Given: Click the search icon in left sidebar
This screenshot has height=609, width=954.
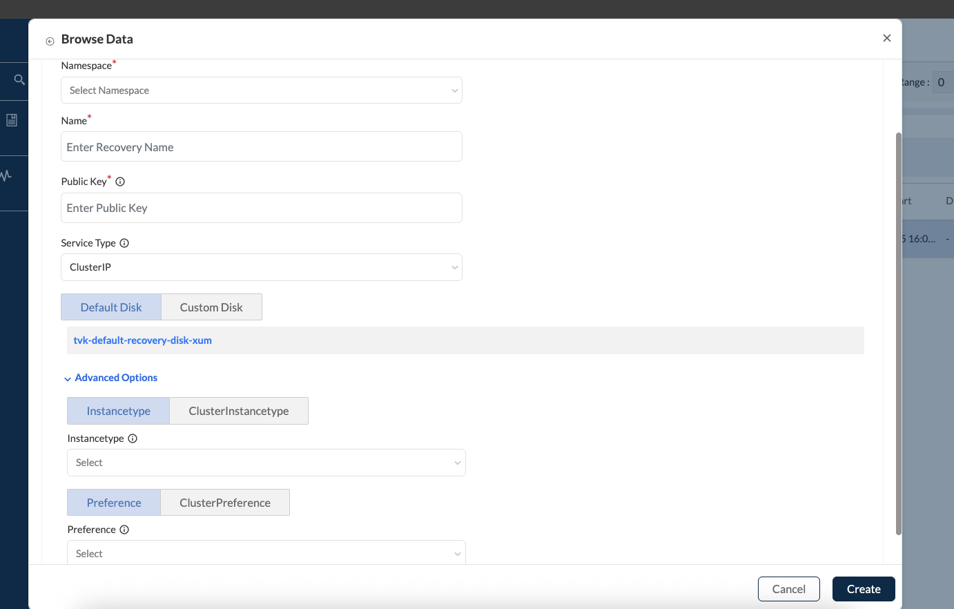Looking at the screenshot, I should click(19, 80).
